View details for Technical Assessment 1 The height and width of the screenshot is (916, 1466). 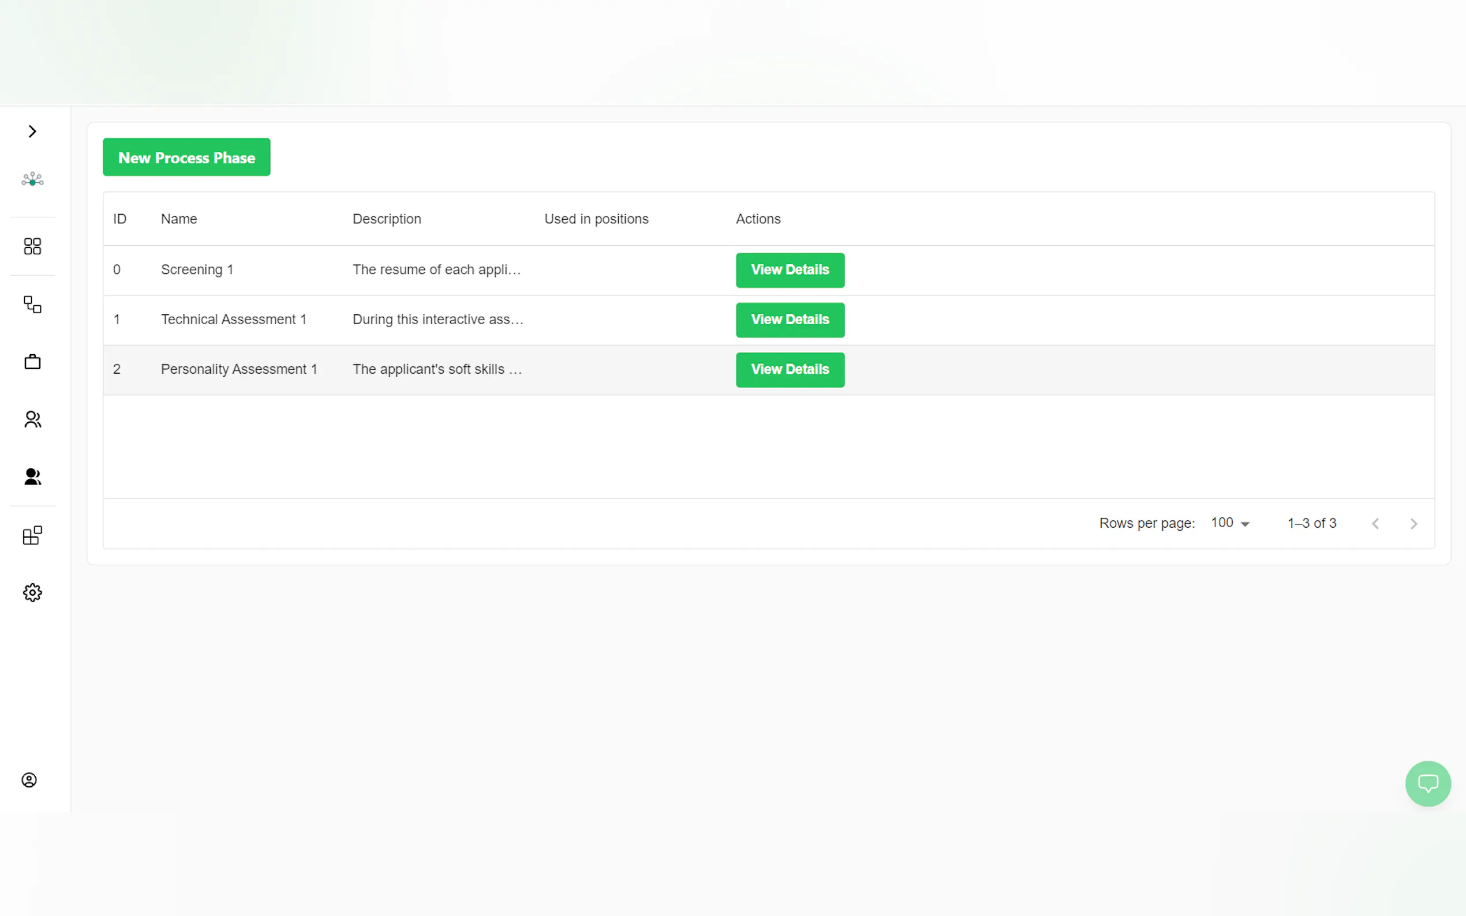click(x=789, y=320)
